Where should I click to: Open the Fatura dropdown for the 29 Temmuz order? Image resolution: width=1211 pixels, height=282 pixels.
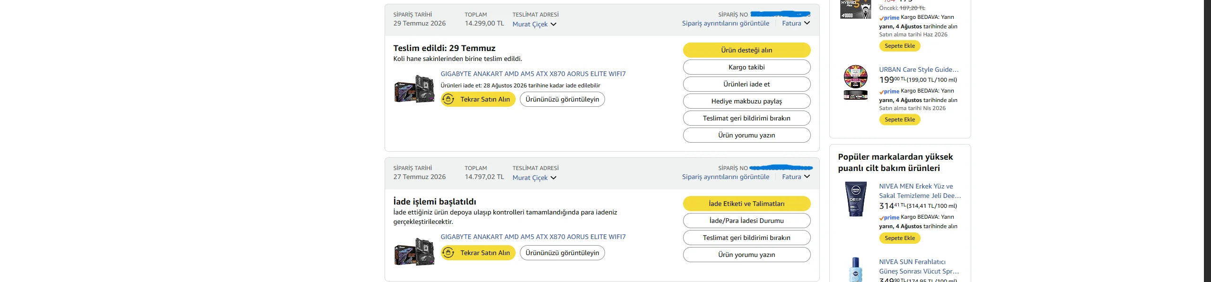point(796,23)
